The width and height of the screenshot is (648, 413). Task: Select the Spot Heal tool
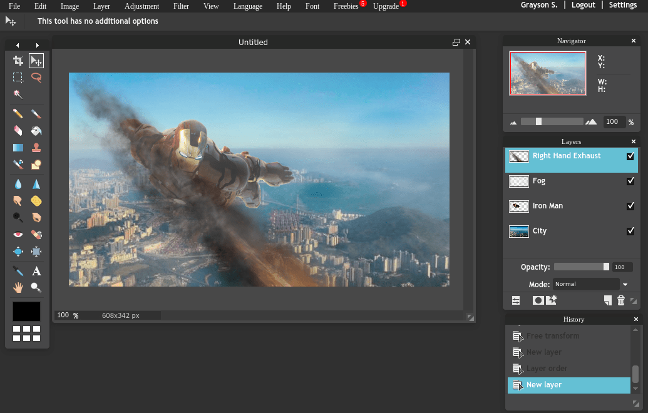pyautogui.click(x=36, y=234)
